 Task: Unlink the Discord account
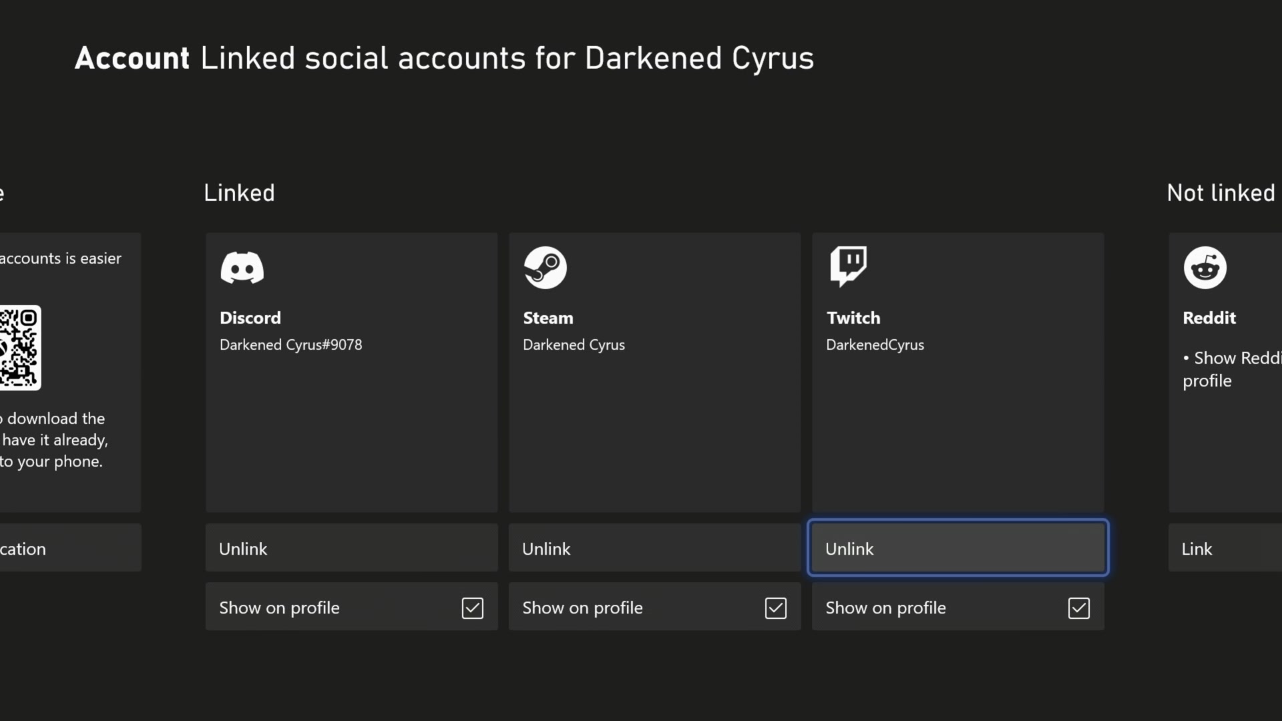351,548
